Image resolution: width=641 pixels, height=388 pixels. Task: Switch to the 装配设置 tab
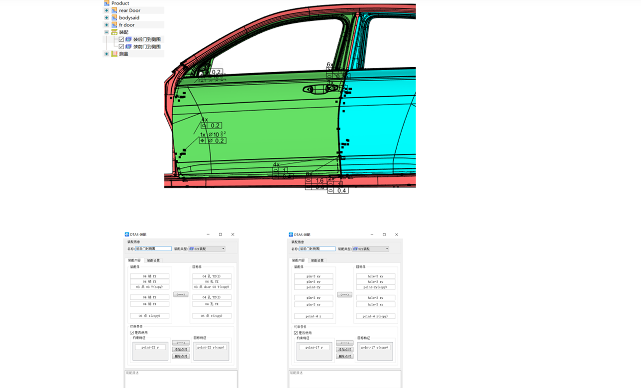[x=153, y=260]
